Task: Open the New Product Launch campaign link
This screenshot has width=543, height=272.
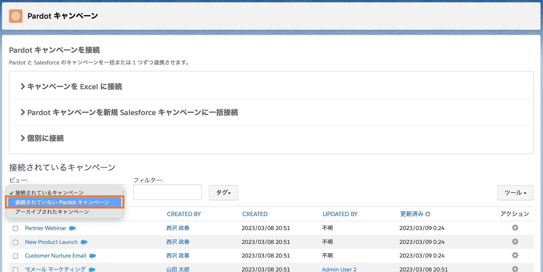Action: [51, 242]
